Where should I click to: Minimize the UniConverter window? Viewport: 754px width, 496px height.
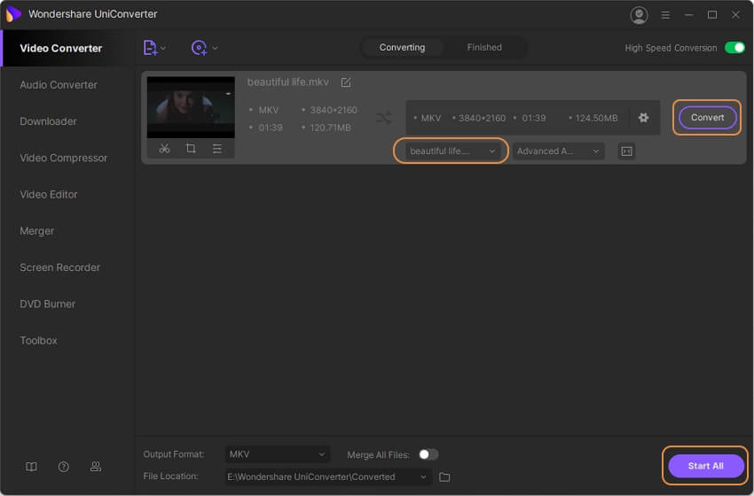pyautogui.click(x=688, y=15)
